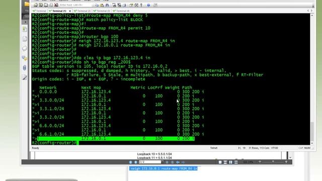
Task: Close the Terminal (1) tab
Action: 70,11
